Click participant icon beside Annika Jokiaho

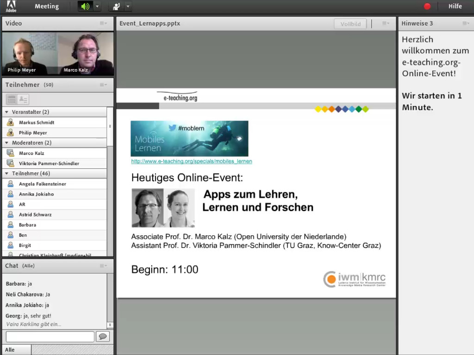[11, 194]
